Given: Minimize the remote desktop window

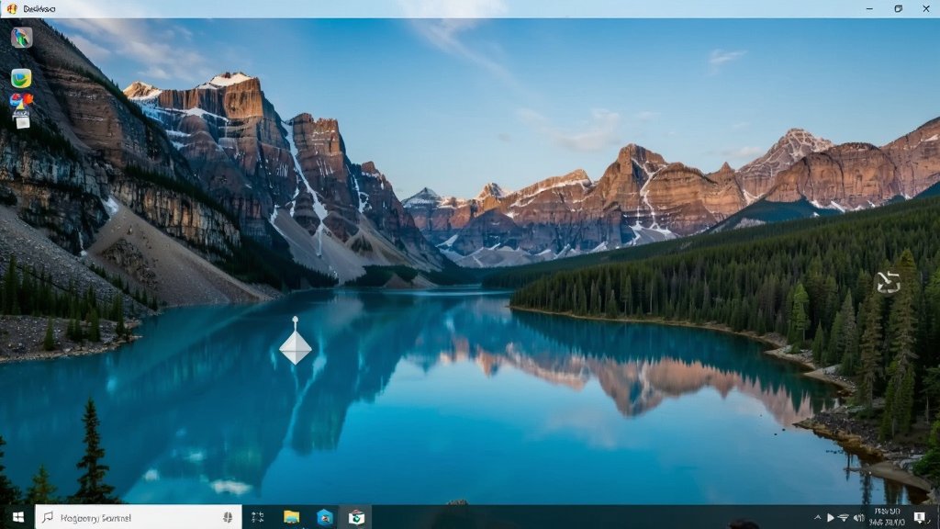Looking at the screenshot, I should point(870,8).
